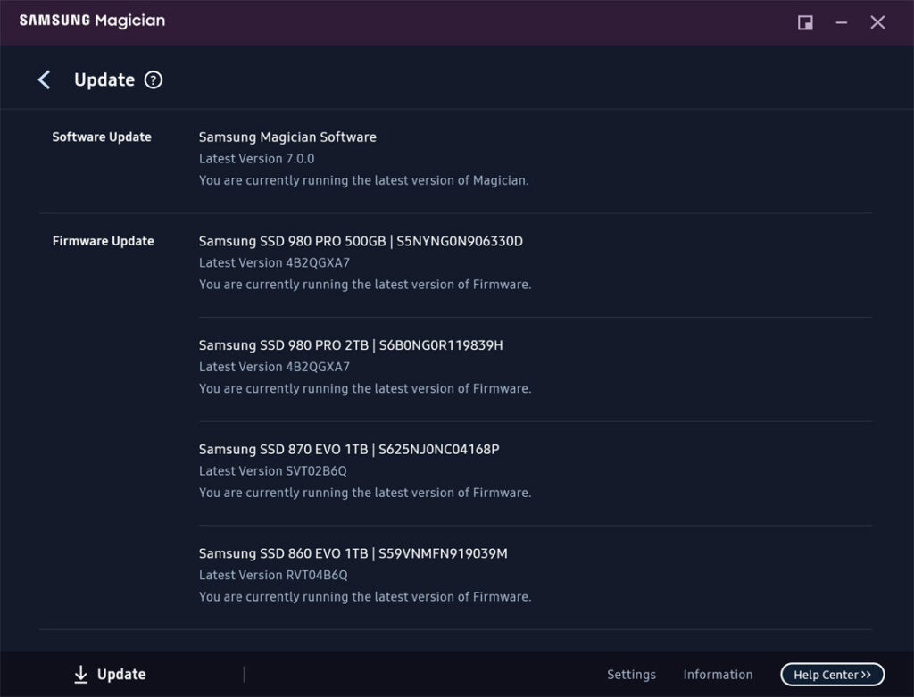The width and height of the screenshot is (914, 697).
Task: Click the Software Update section label
Action: coord(101,137)
